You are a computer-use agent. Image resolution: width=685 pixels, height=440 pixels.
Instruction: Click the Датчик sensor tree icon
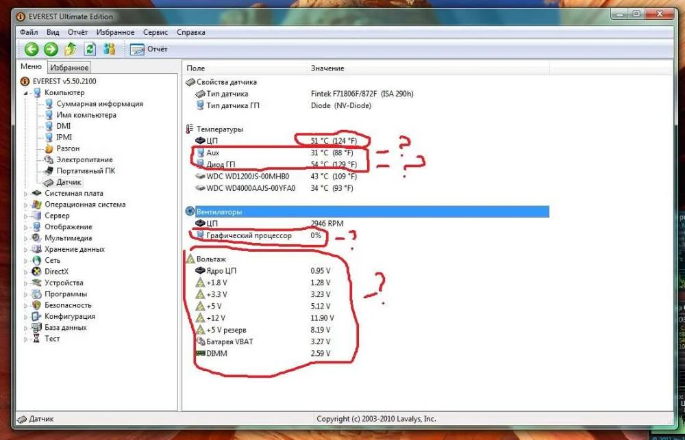pyautogui.click(x=49, y=183)
